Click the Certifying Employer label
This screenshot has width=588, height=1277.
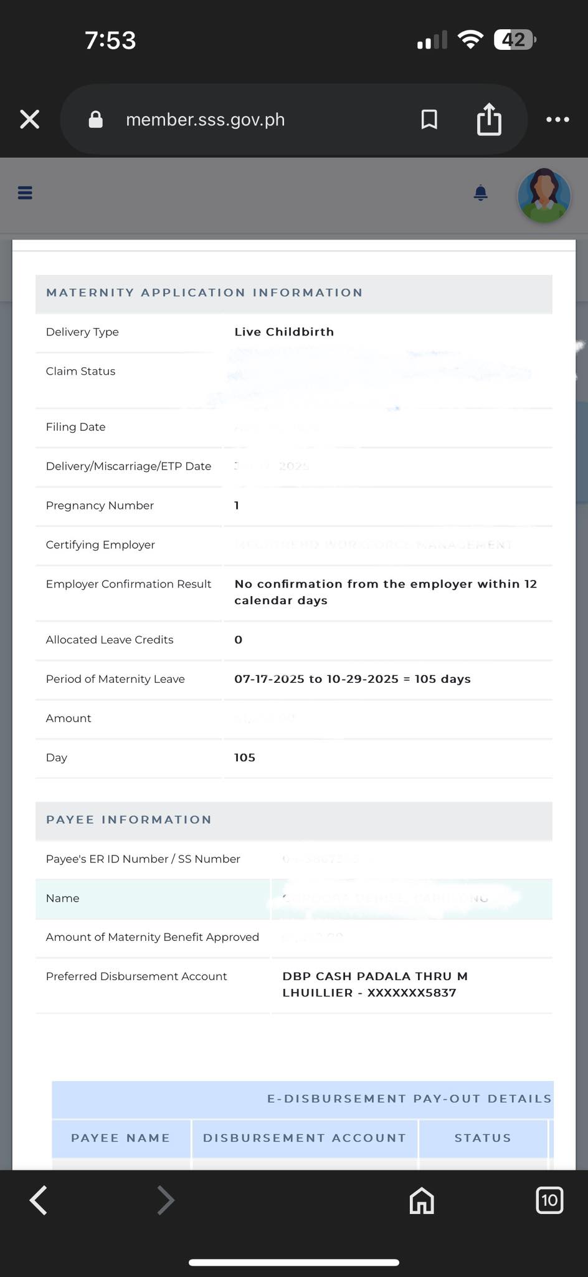(100, 544)
